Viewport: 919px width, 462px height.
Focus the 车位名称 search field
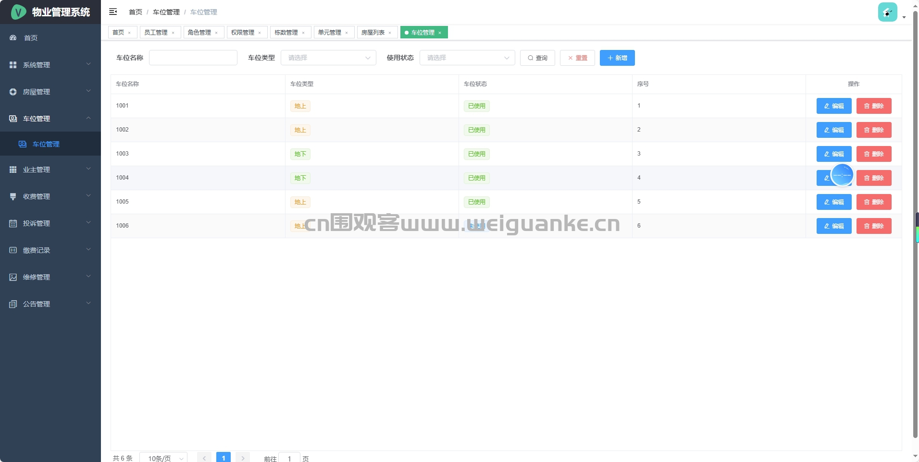coord(193,58)
